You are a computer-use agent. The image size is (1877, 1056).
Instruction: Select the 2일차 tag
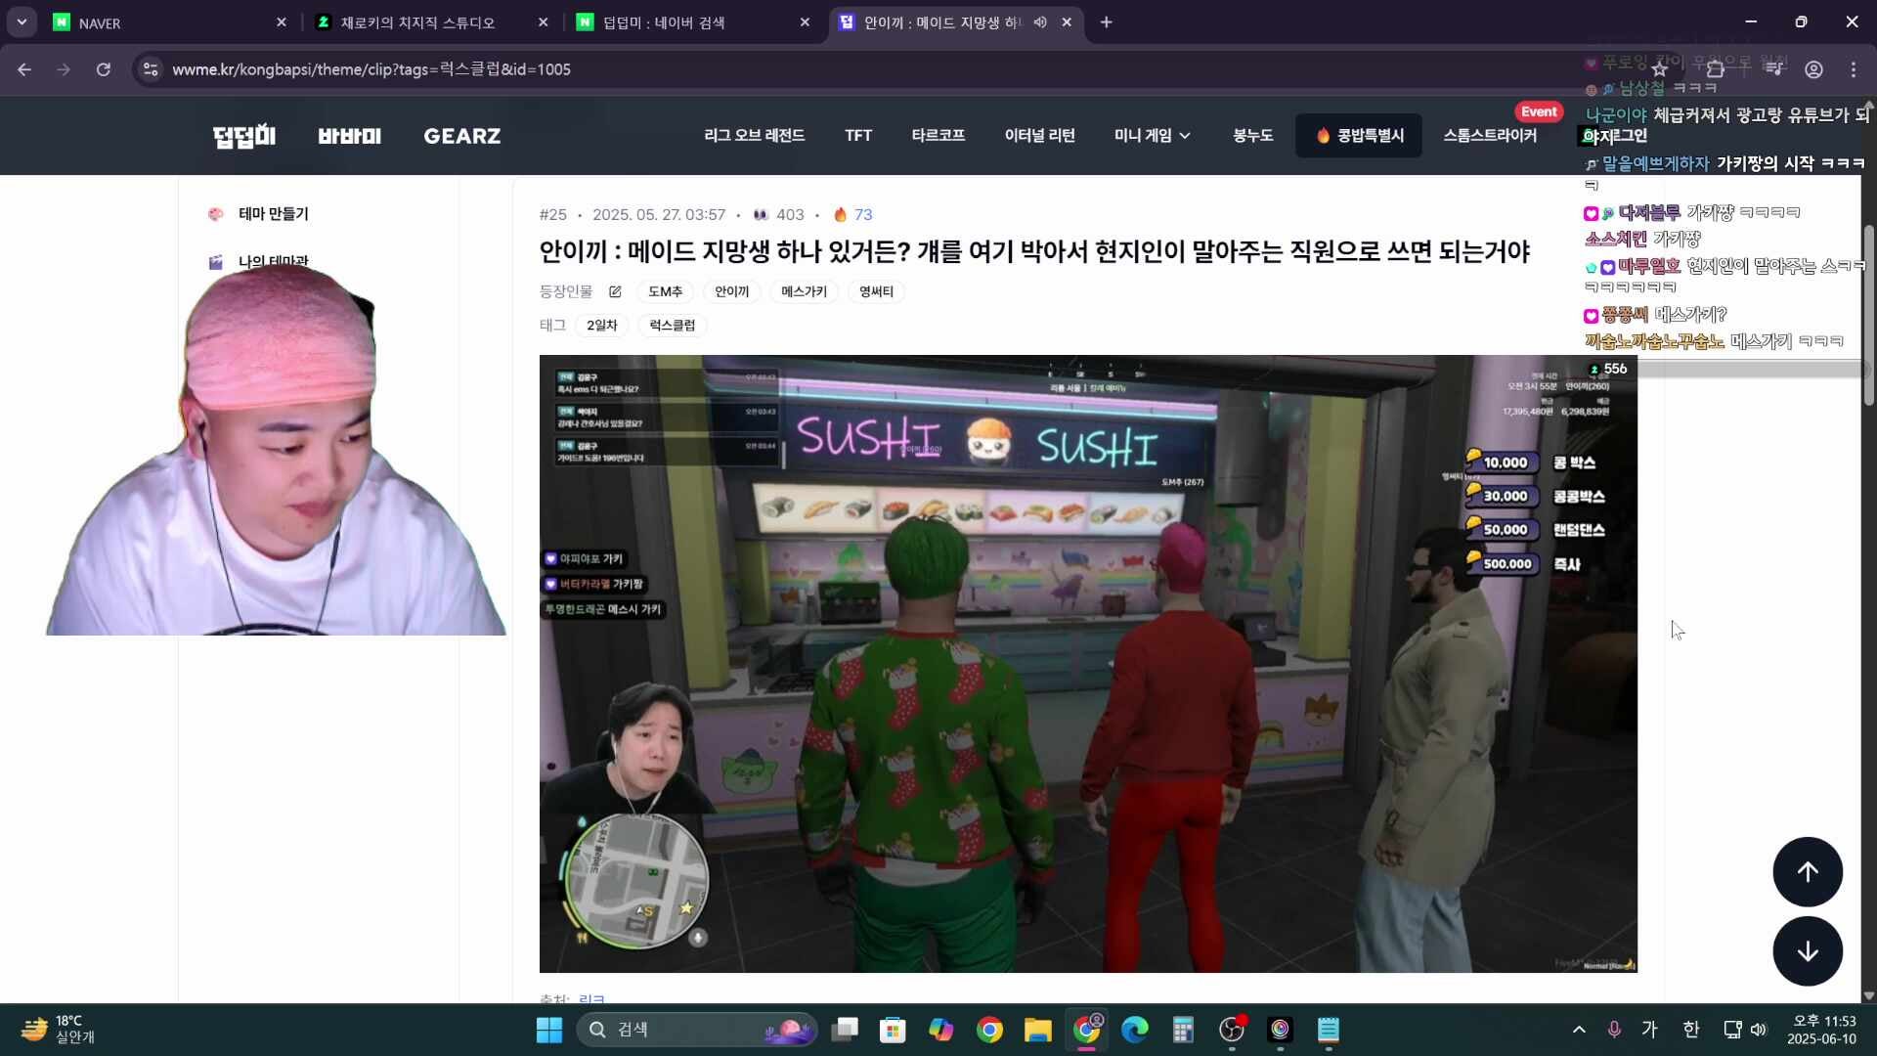(x=602, y=325)
